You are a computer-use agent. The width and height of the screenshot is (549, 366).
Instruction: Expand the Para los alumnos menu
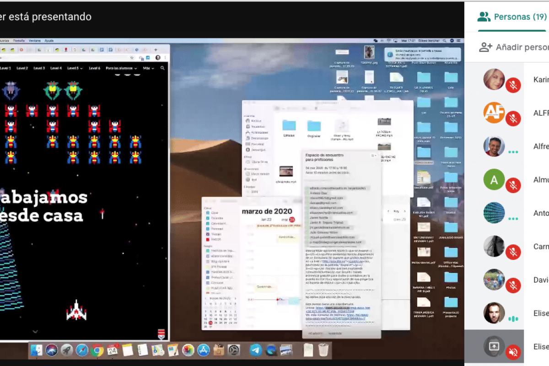coord(121,68)
